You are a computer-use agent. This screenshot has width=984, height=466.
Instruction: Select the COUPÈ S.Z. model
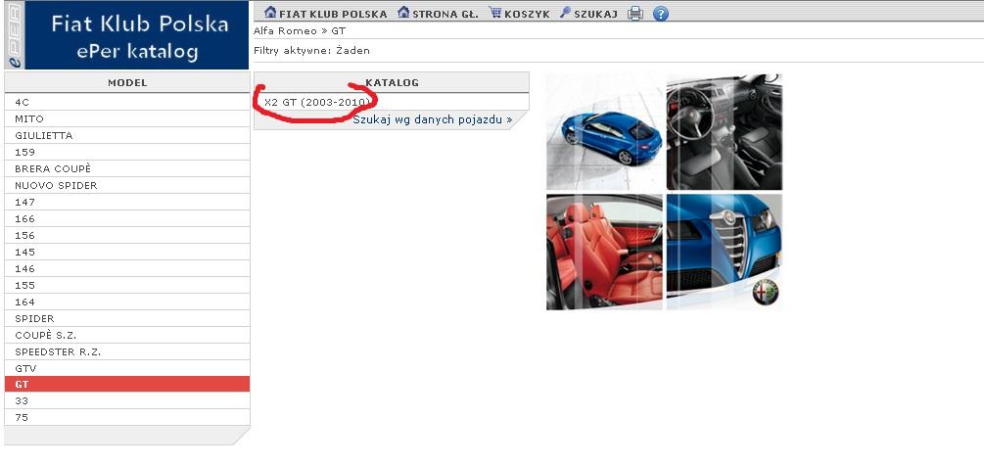click(x=127, y=335)
